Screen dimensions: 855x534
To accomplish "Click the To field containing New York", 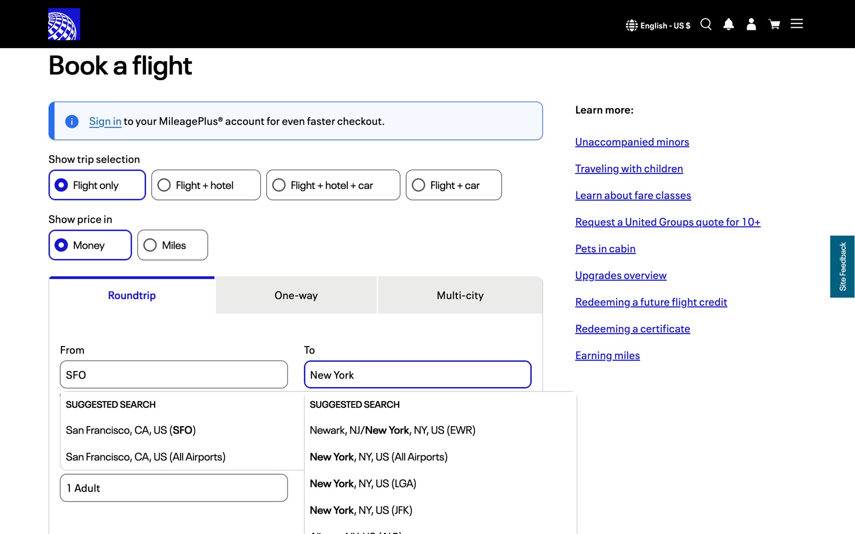I will point(417,375).
